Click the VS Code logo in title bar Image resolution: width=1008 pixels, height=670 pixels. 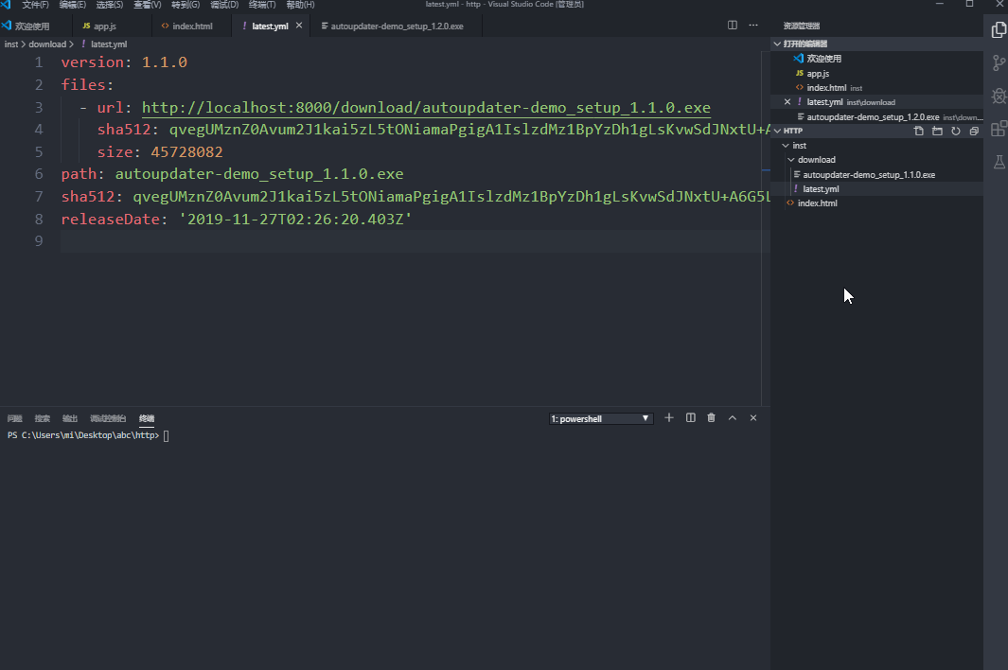tap(6, 5)
